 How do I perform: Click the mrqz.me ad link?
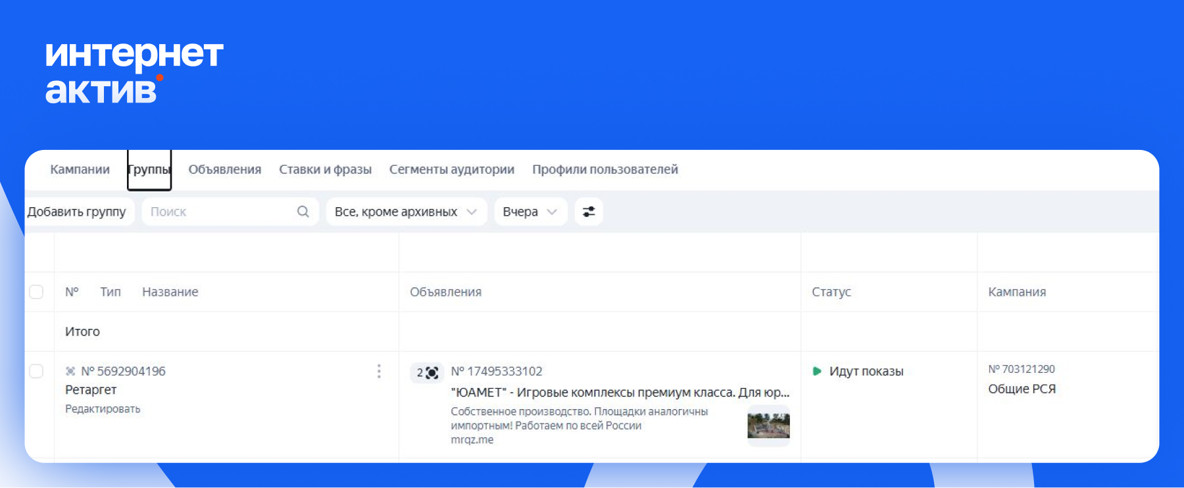pos(472,440)
